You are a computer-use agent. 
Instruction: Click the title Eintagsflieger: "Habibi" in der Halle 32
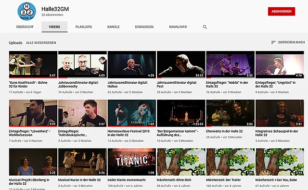click(227, 84)
